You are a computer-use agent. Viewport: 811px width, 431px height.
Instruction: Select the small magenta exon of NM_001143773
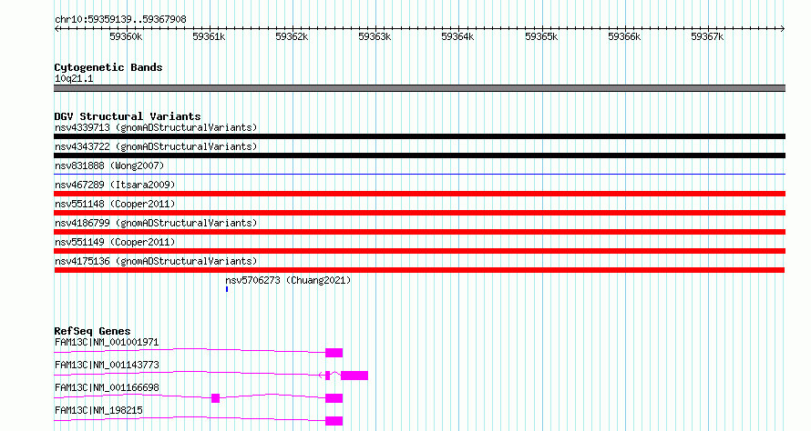[327, 376]
